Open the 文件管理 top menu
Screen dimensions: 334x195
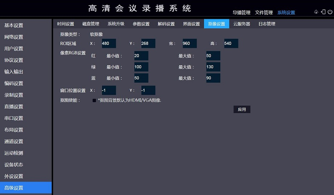pyautogui.click(x=264, y=13)
